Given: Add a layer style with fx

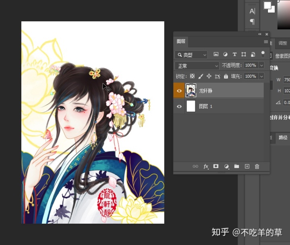Looking at the screenshot, I should (206, 166).
